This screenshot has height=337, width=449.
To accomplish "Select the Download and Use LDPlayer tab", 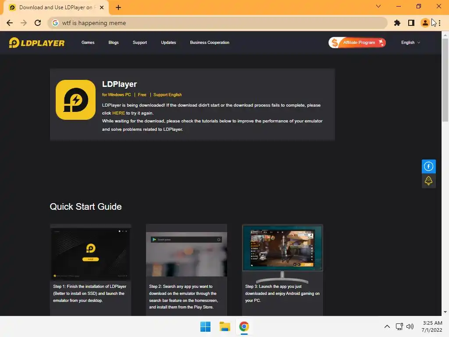I will click(56, 7).
